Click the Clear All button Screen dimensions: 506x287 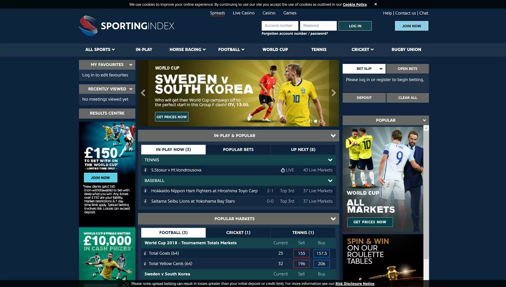pyautogui.click(x=407, y=98)
